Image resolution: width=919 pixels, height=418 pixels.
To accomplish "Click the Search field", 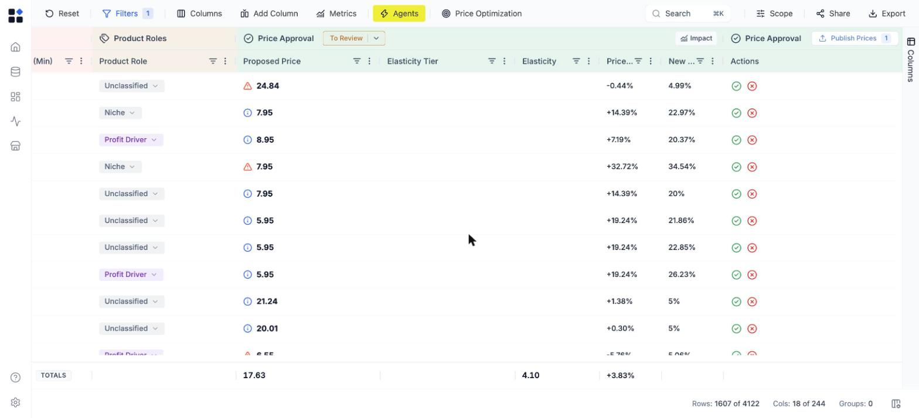I will click(688, 13).
